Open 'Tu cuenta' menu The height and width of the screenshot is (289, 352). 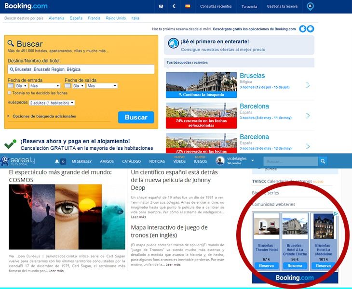(249, 6)
